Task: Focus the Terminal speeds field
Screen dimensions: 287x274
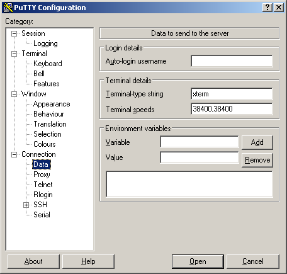Action: click(232, 109)
